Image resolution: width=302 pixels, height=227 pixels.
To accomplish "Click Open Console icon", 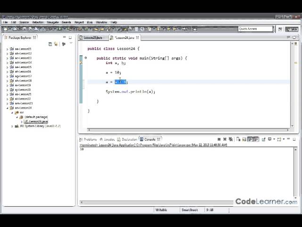I will click(279, 139).
